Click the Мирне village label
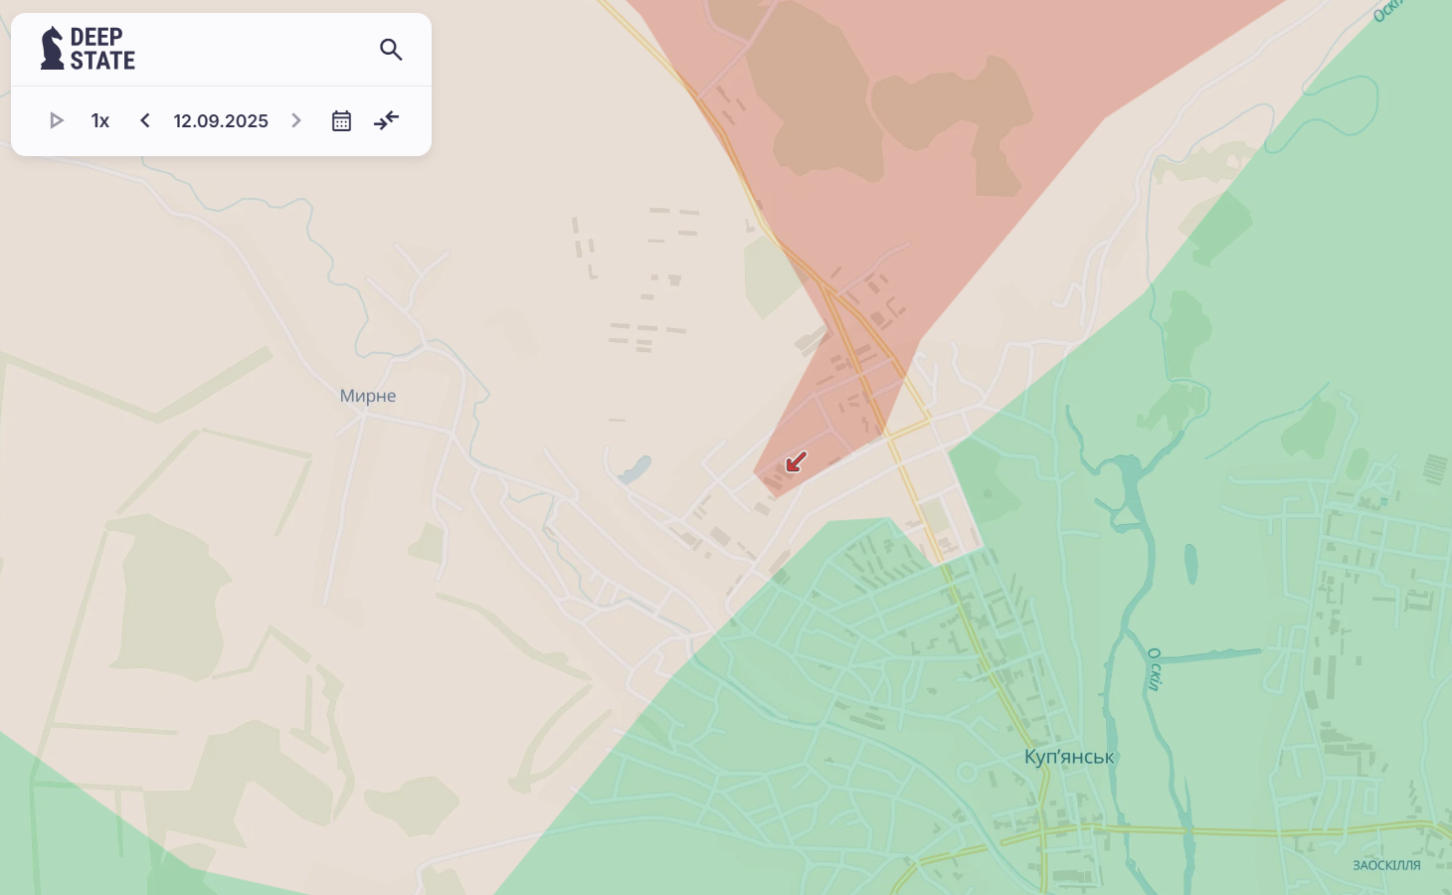This screenshot has height=895, width=1452. tap(368, 396)
